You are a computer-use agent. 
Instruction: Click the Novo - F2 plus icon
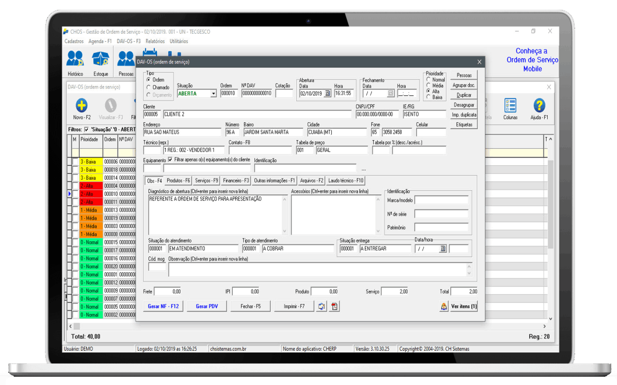click(81, 105)
